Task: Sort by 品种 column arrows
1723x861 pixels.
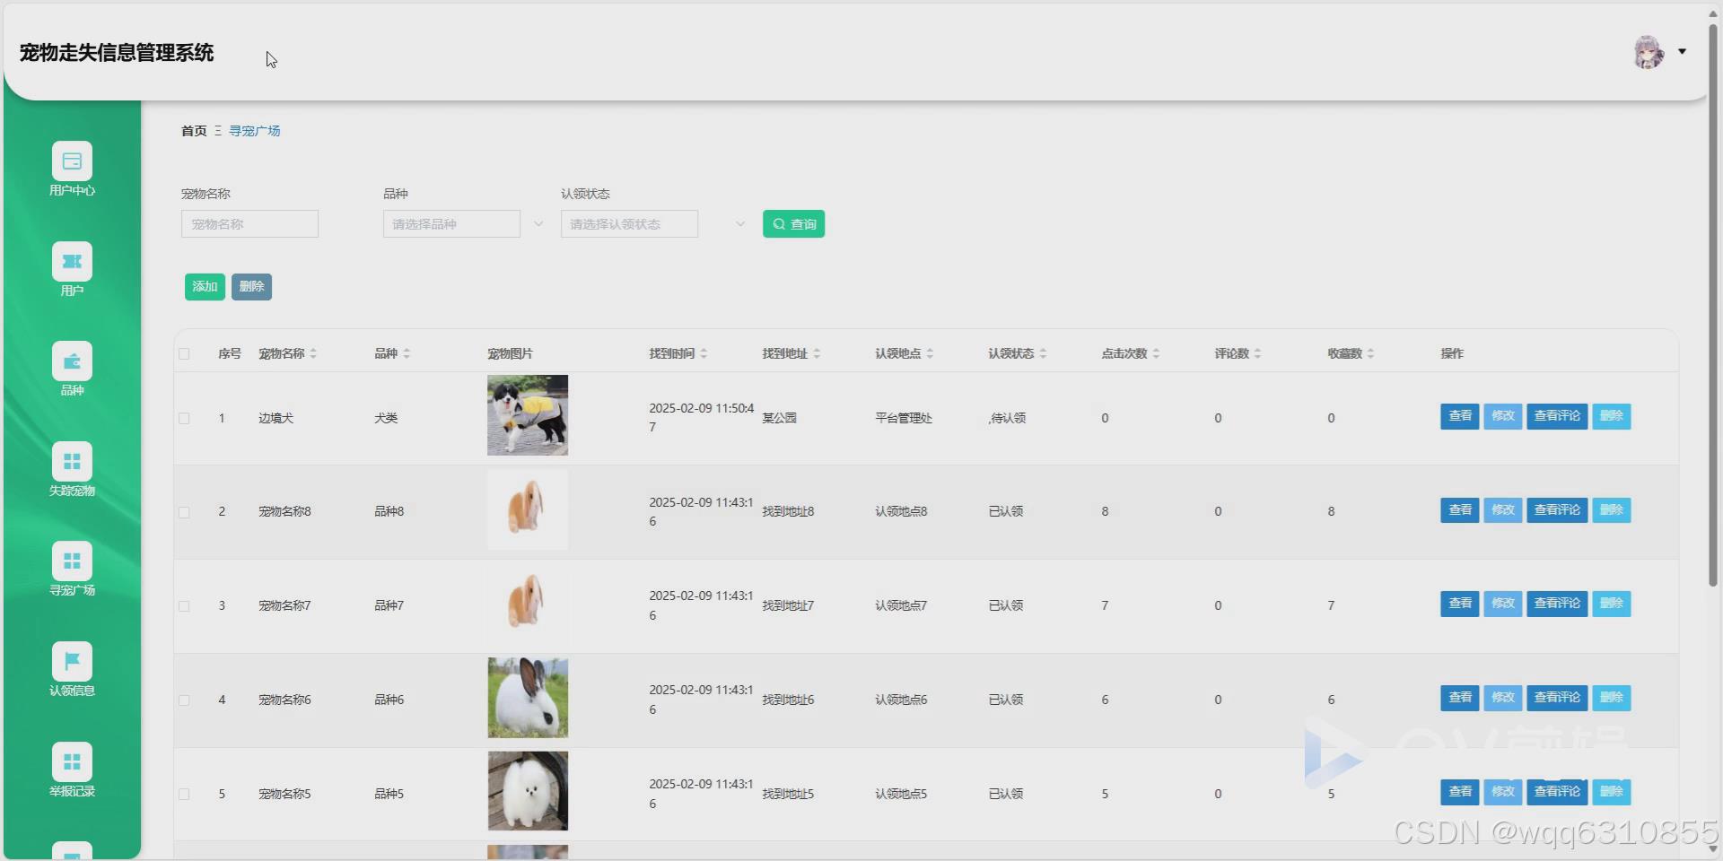Action: pyautogui.click(x=407, y=353)
